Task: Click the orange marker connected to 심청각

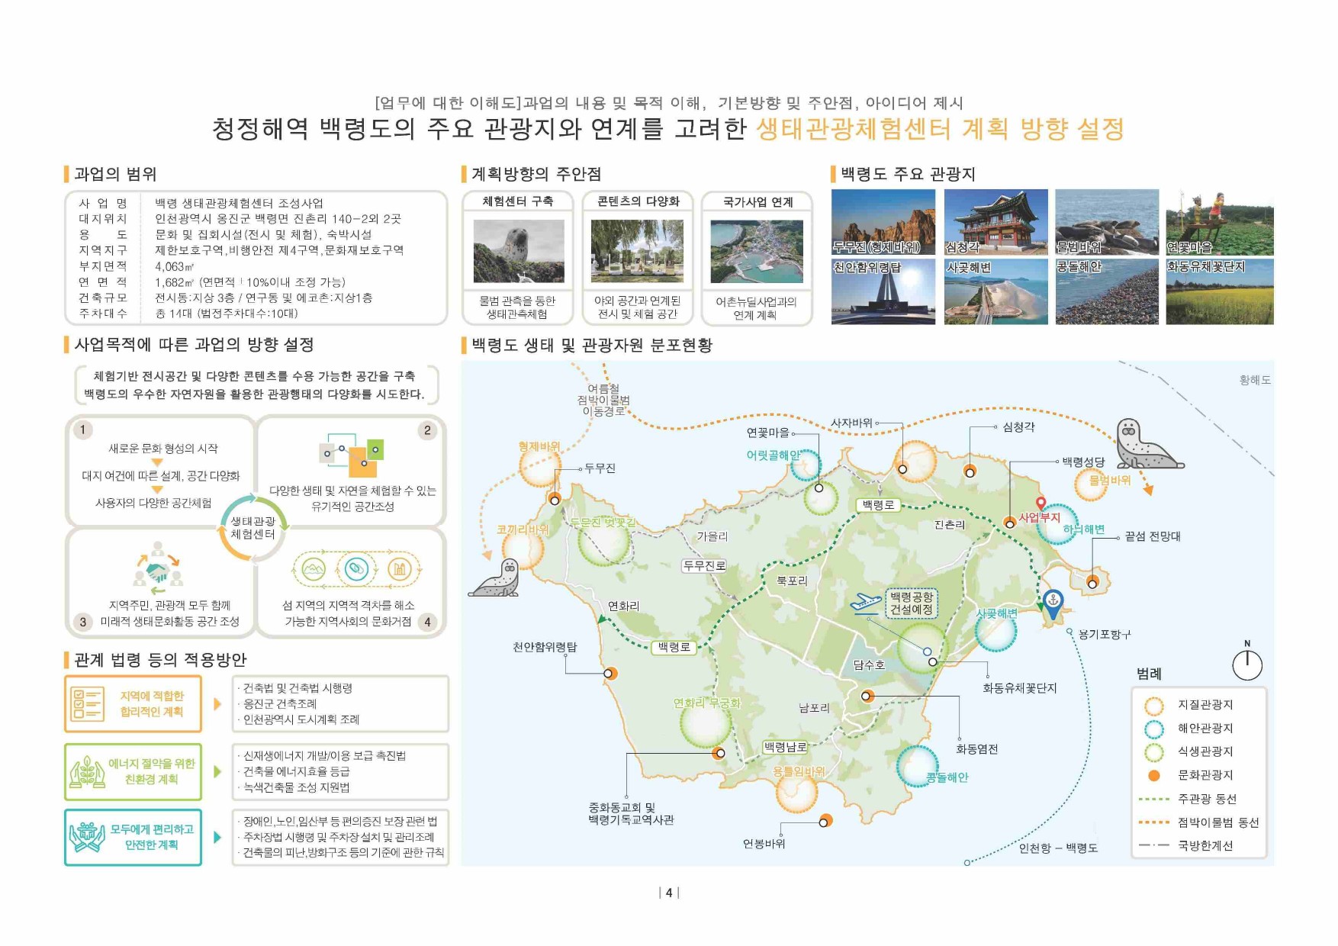Action: pyautogui.click(x=970, y=471)
